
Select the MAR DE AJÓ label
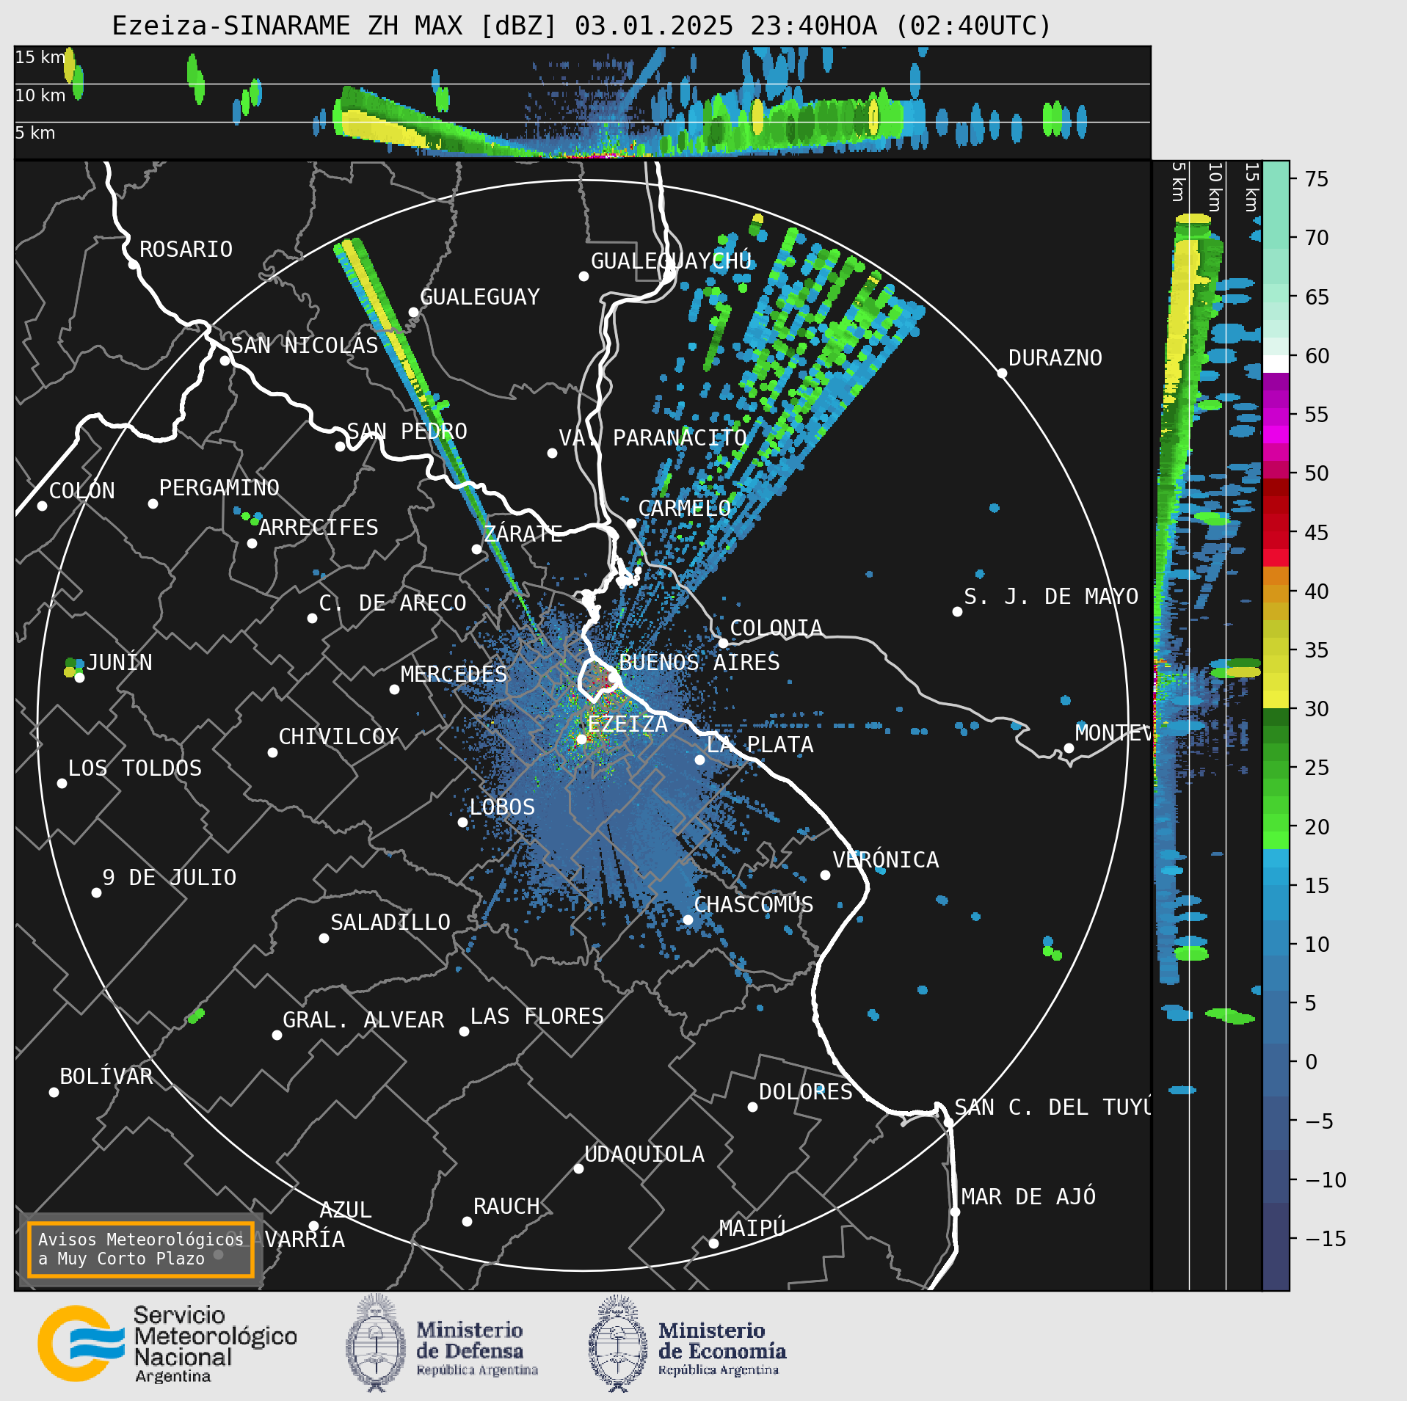[1028, 1196]
